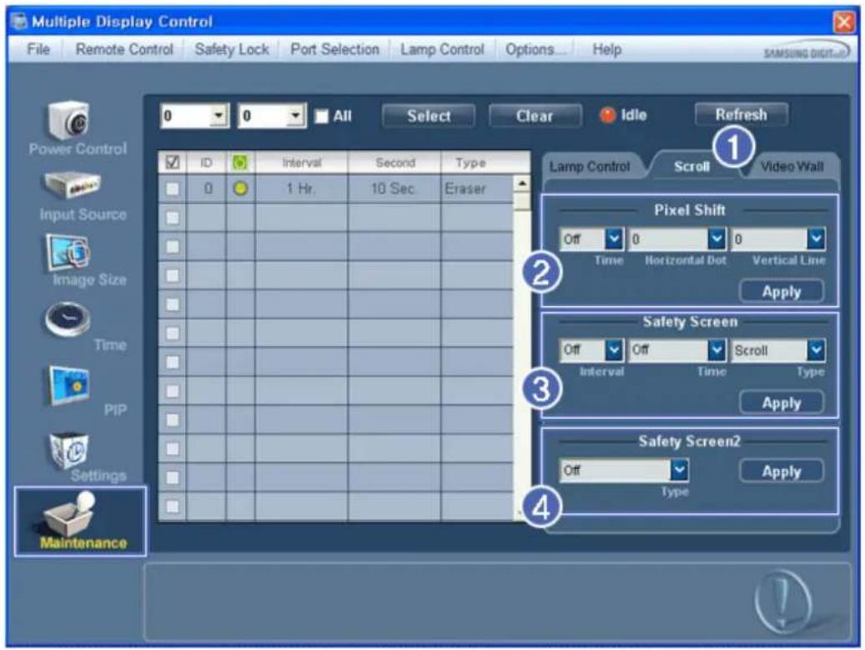Click the ID column header
865x650 pixels.
click(x=206, y=162)
